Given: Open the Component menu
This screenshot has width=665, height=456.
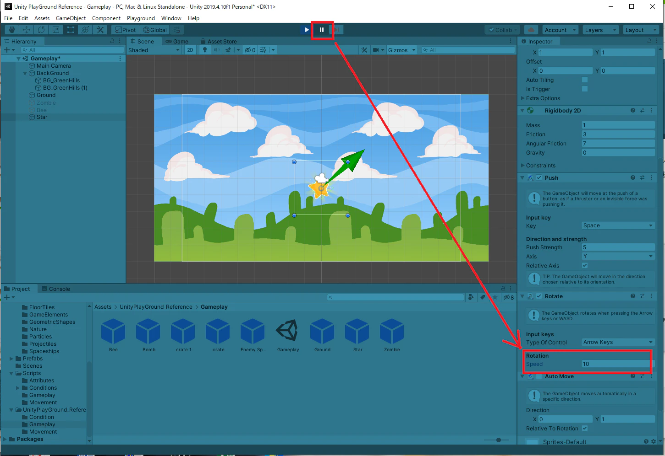Looking at the screenshot, I should pos(106,18).
